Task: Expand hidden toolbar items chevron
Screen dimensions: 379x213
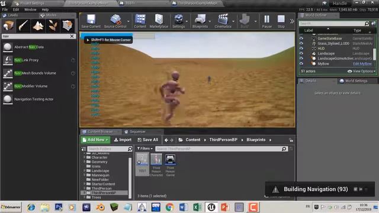Action: coord(292,21)
